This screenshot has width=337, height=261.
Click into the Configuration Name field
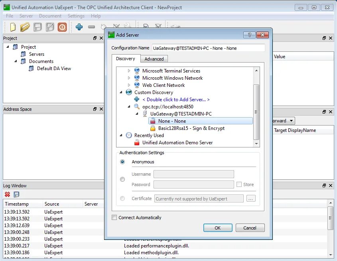pos(208,48)
